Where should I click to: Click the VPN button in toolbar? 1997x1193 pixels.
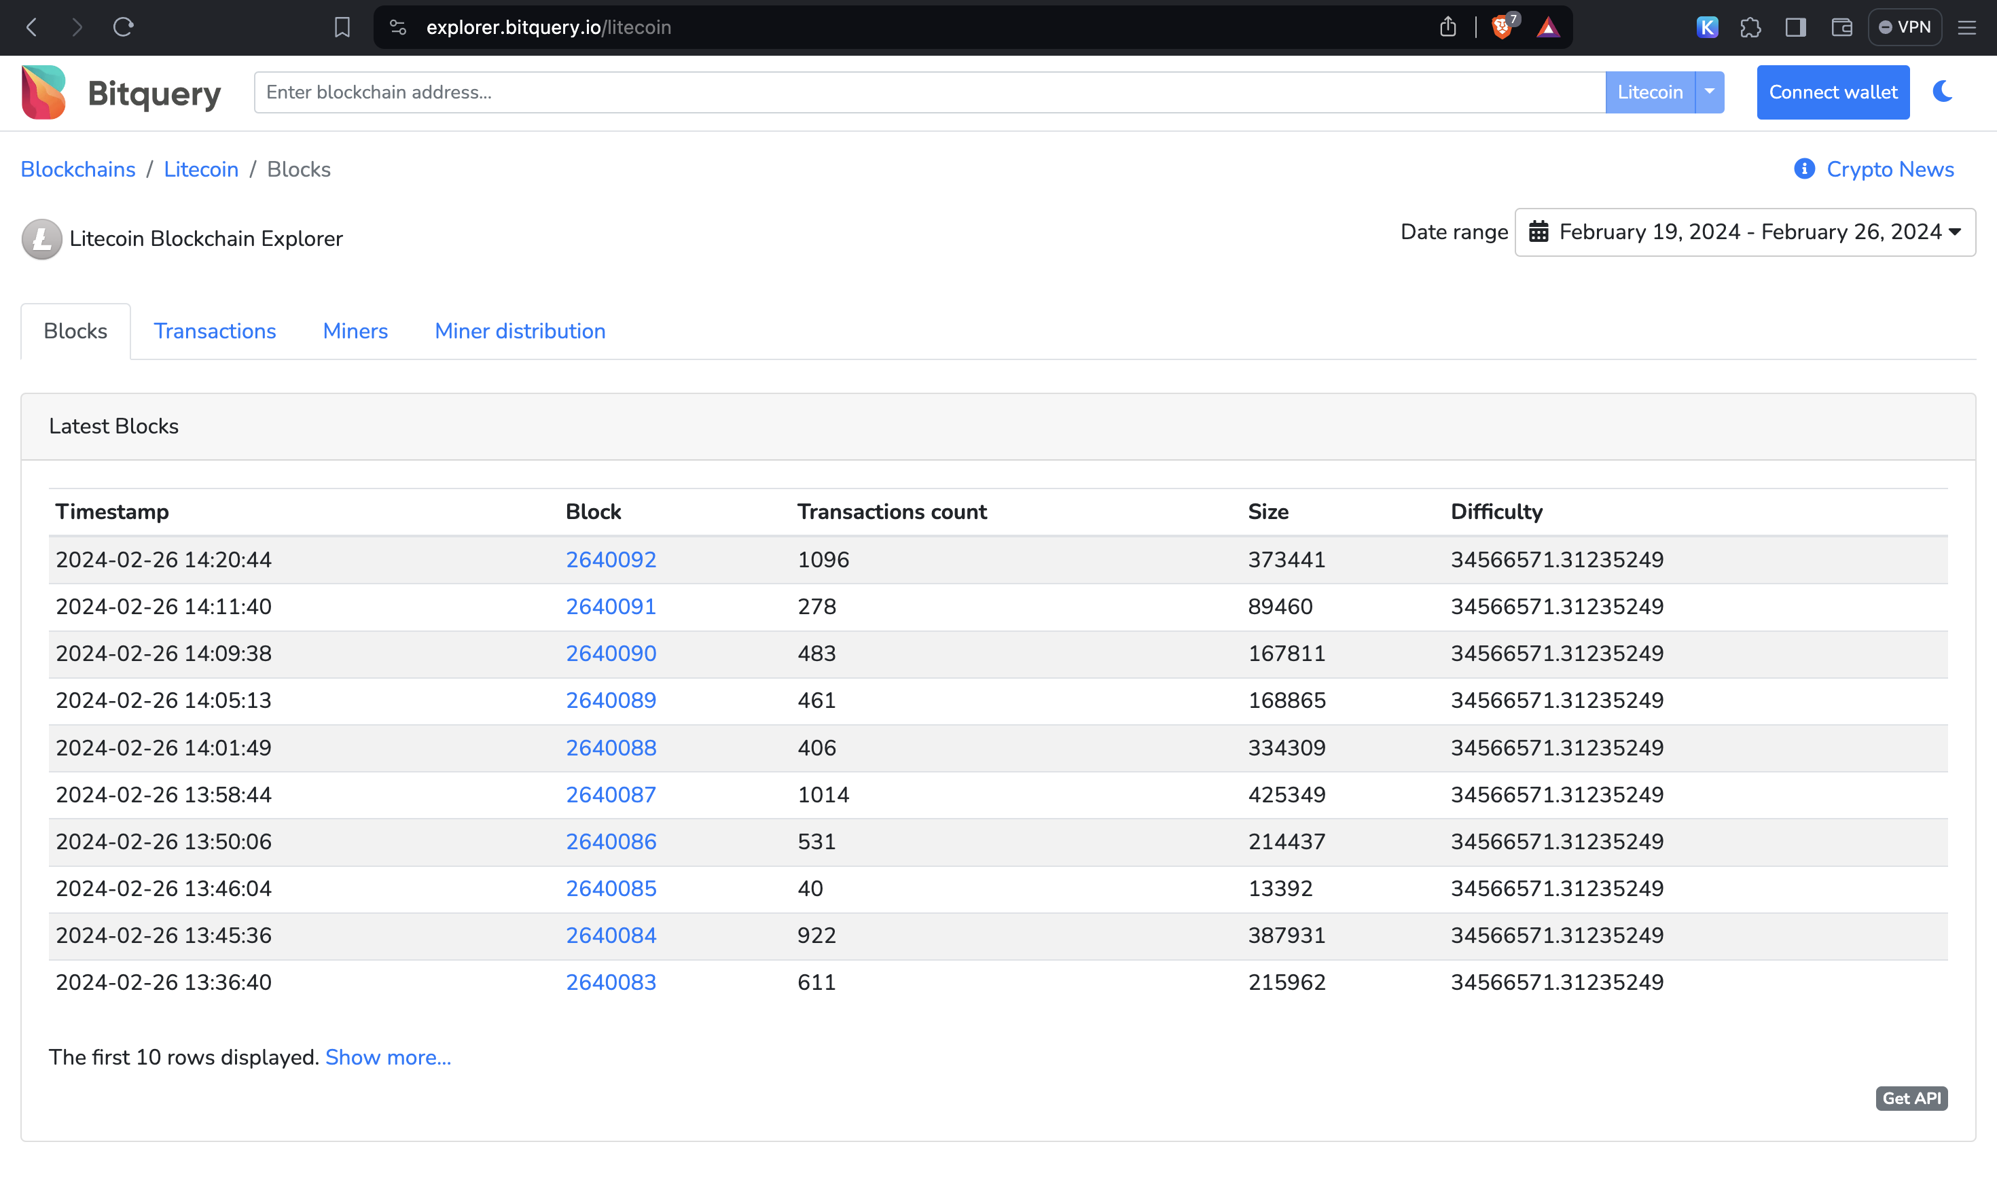[1905, 27]
